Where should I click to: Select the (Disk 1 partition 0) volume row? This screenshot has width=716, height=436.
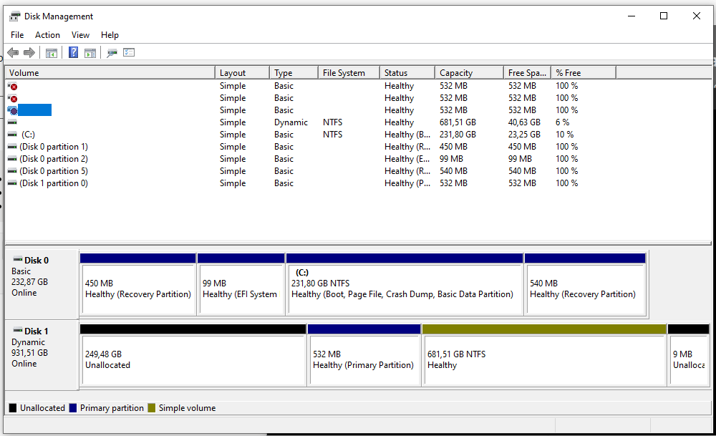pyautogui.click(x=359, y=183)
